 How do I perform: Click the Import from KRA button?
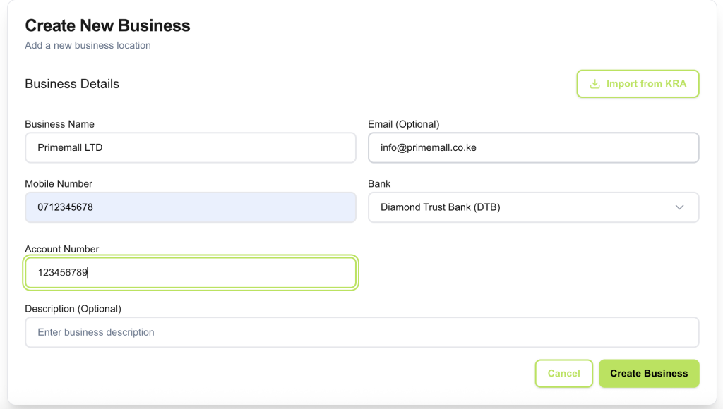click(x=638, y=84)
